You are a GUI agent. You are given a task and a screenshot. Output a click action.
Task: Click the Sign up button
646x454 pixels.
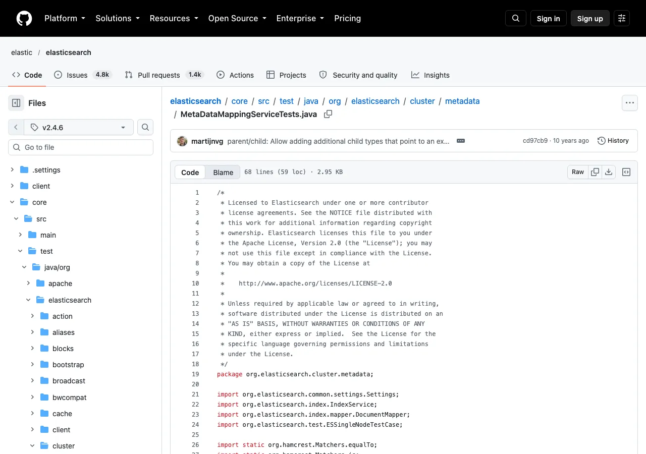590,18
